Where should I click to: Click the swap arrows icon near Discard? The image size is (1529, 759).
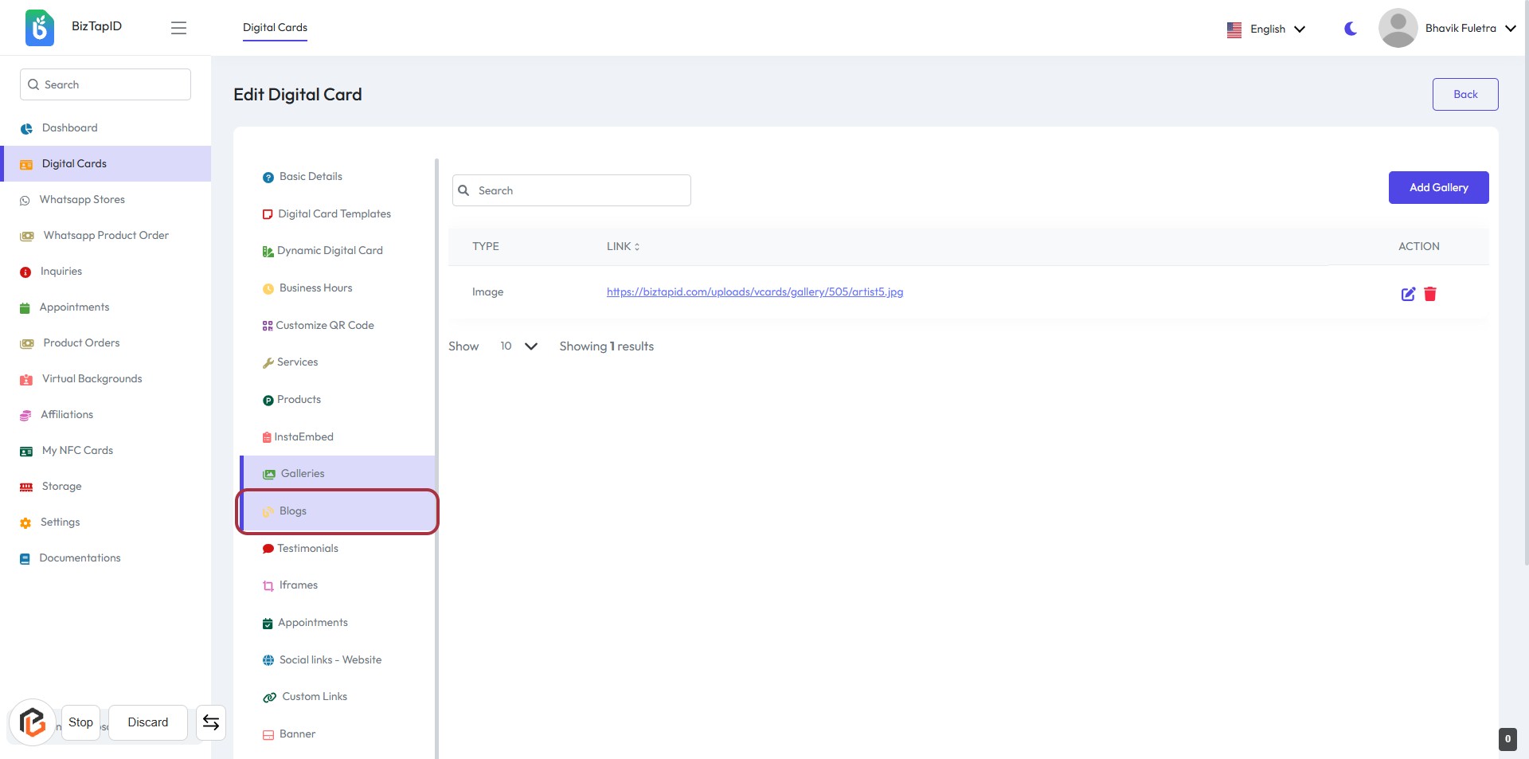pos(211,722)
